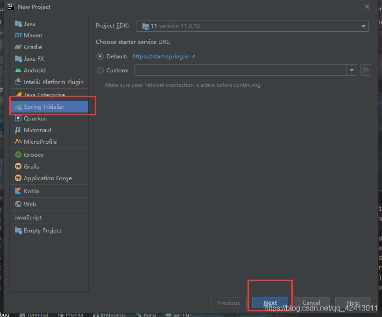
Task: Click the Micronaut mu icon
Action: (x=18, y=130)
